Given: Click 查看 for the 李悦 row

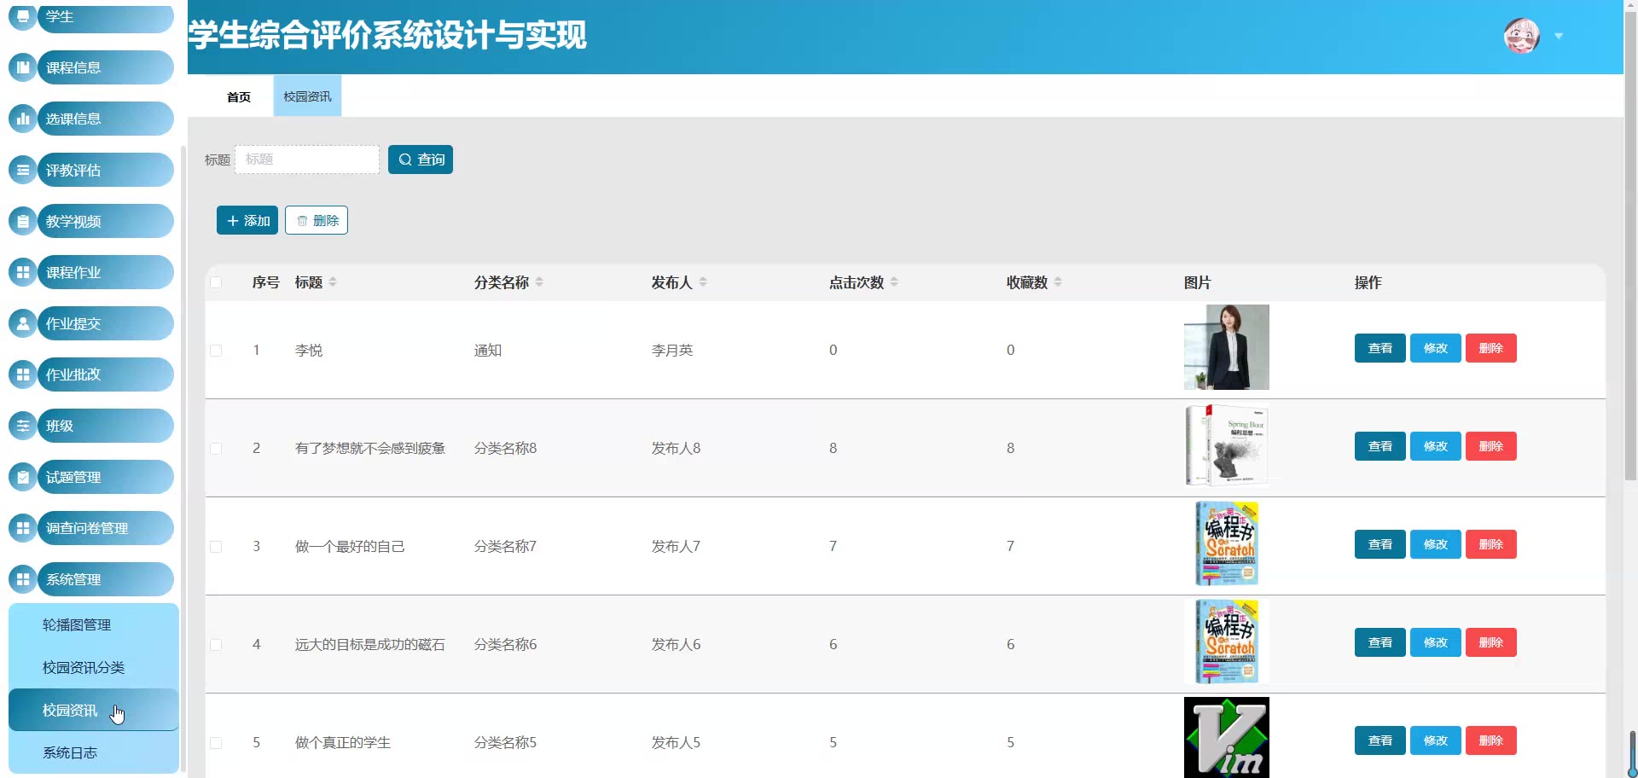Looking at the screenshot, I should tap(1380, 348).
